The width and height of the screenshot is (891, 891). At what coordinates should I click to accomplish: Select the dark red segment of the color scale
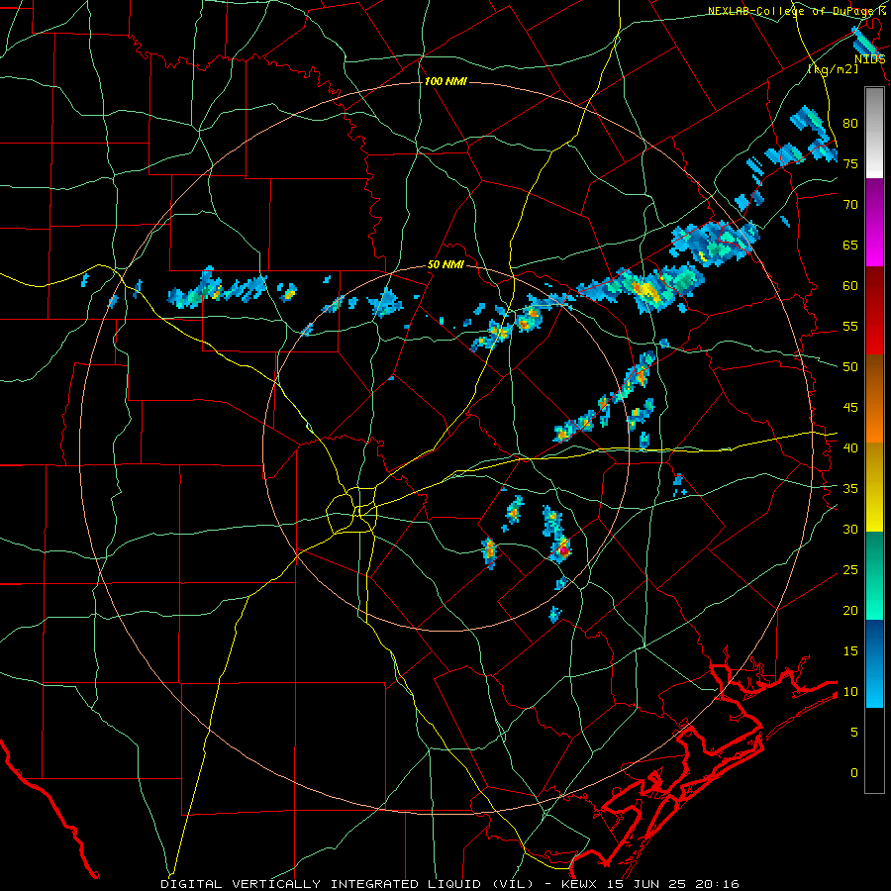(x=874, y=310)
